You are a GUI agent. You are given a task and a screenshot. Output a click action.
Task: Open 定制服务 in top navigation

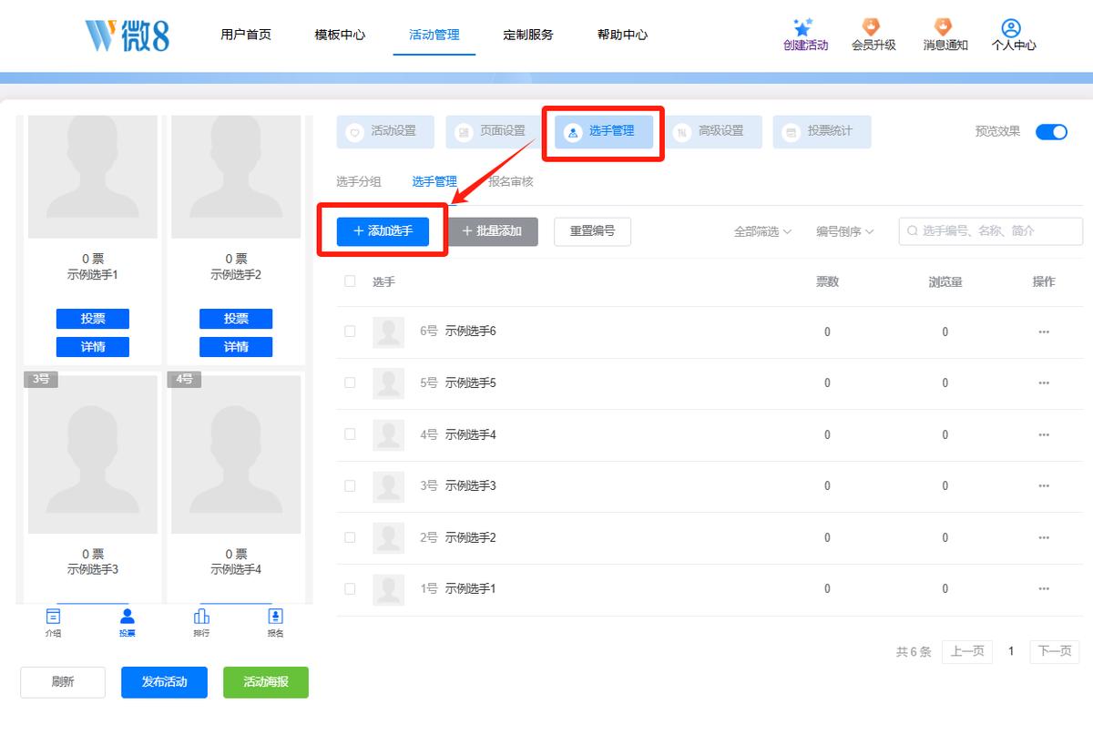pos(528,35)
